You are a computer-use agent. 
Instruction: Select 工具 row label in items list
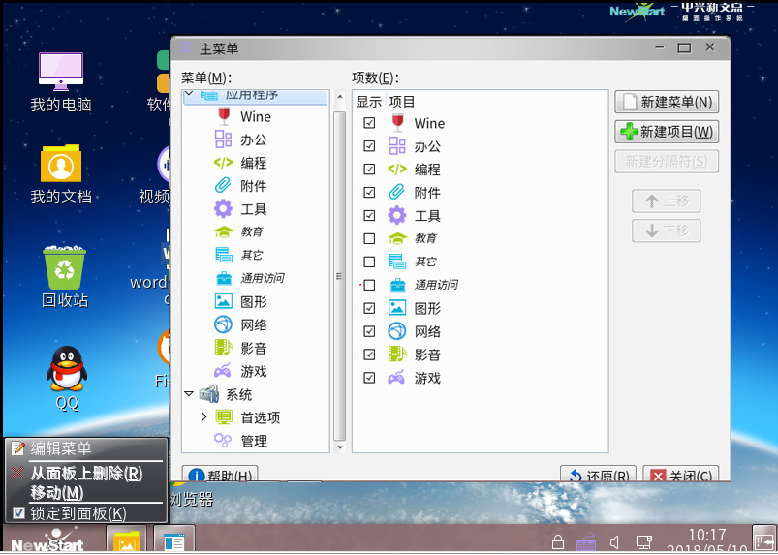coord(427,215)
